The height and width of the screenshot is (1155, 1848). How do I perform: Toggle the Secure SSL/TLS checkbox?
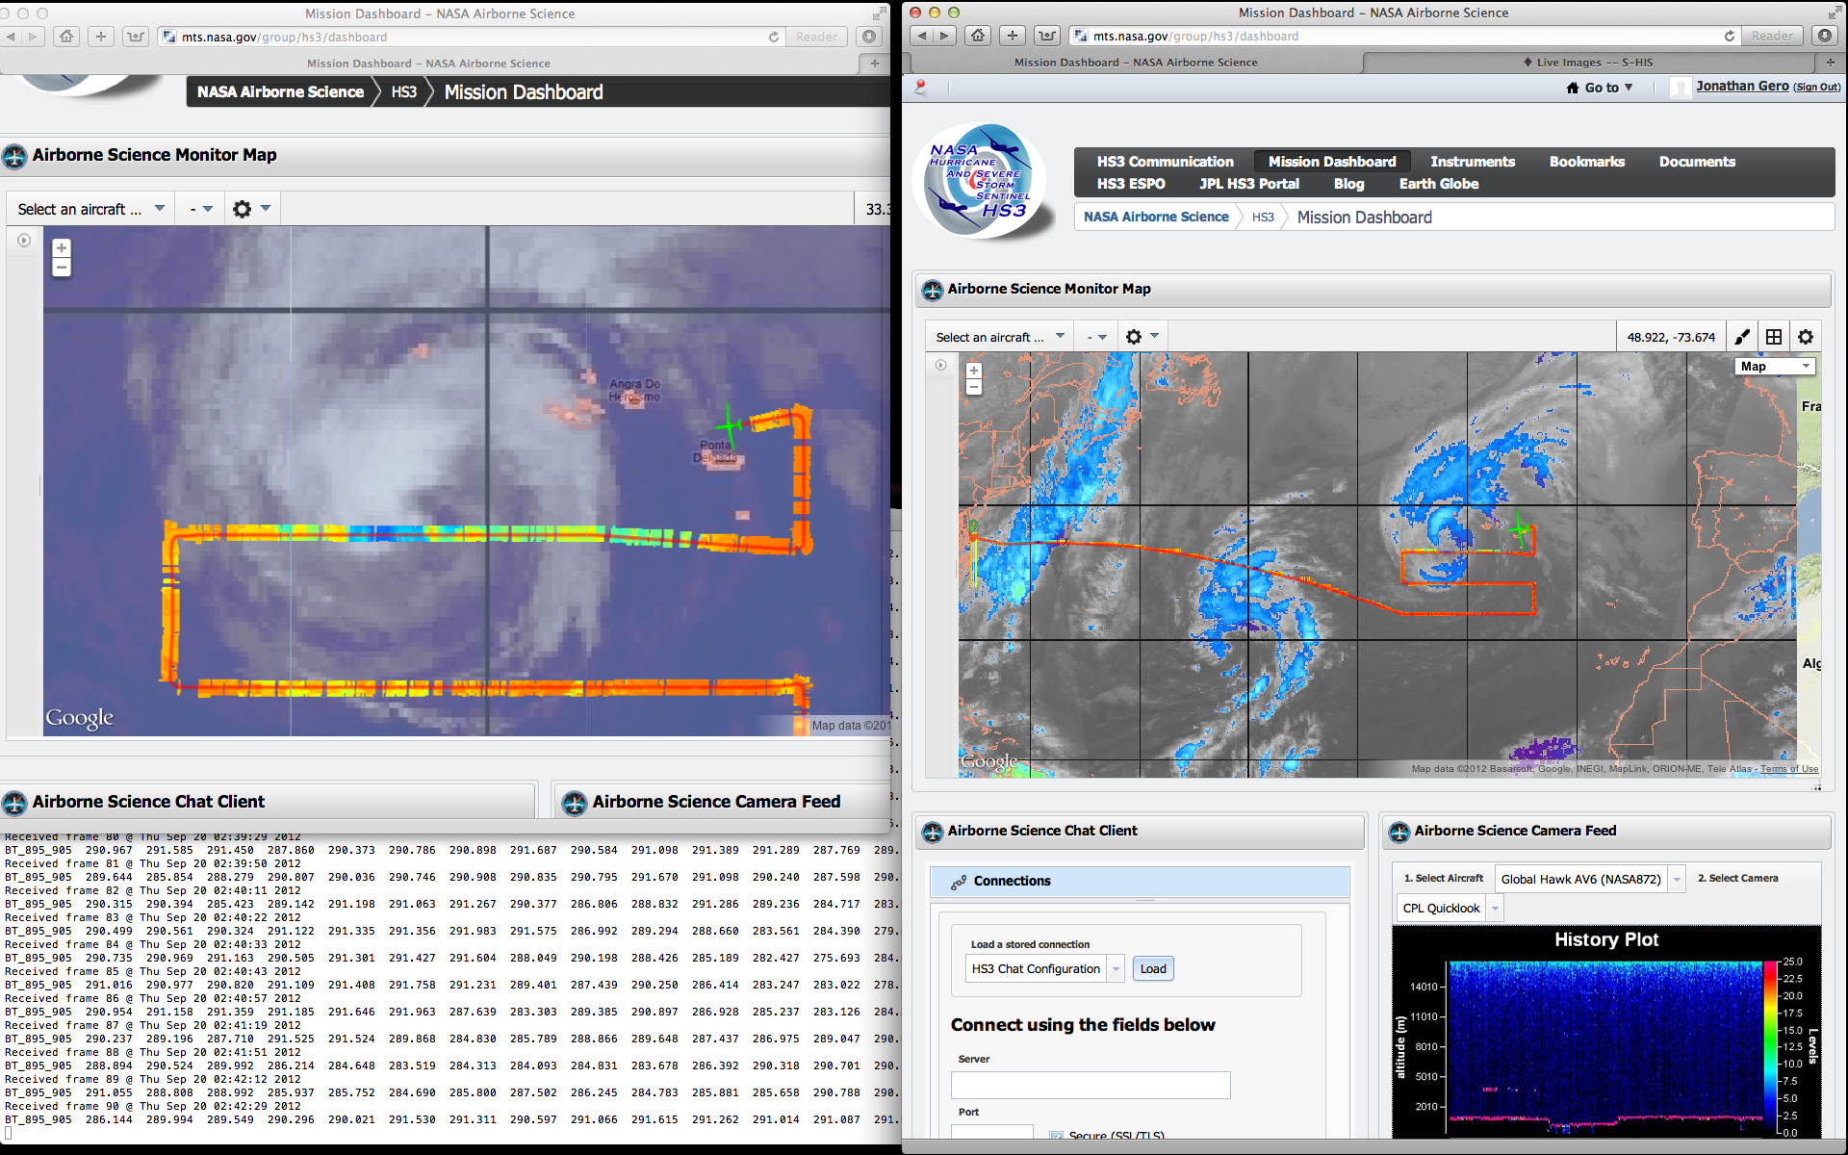coord(1057,1137)
